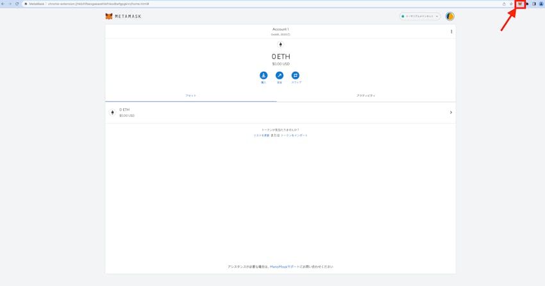Open the Chrome extensions puzzle icon

527,4
